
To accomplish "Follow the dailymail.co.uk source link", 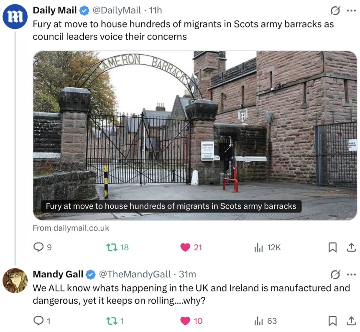I will tap(71, 228).
